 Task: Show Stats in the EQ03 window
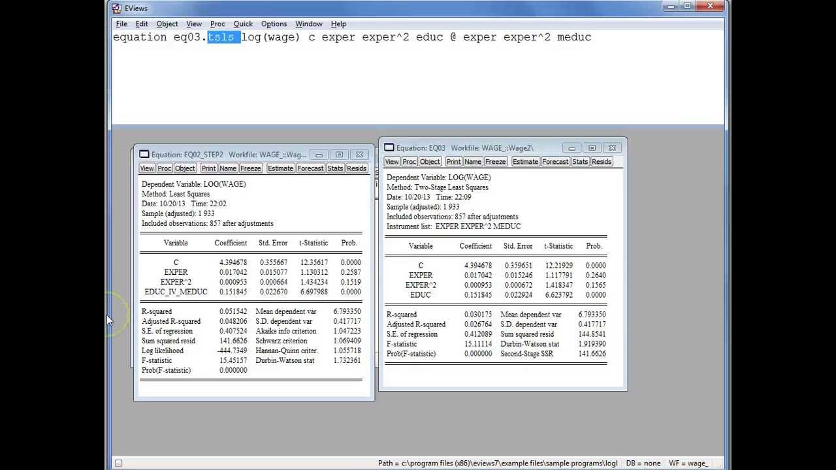click(580, 162)
